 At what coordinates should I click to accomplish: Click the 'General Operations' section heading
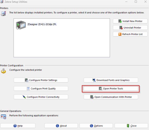(x=11, y=111)
